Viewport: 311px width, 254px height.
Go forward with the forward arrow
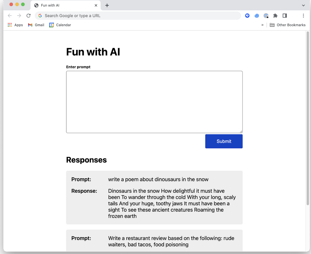point(19,16)
